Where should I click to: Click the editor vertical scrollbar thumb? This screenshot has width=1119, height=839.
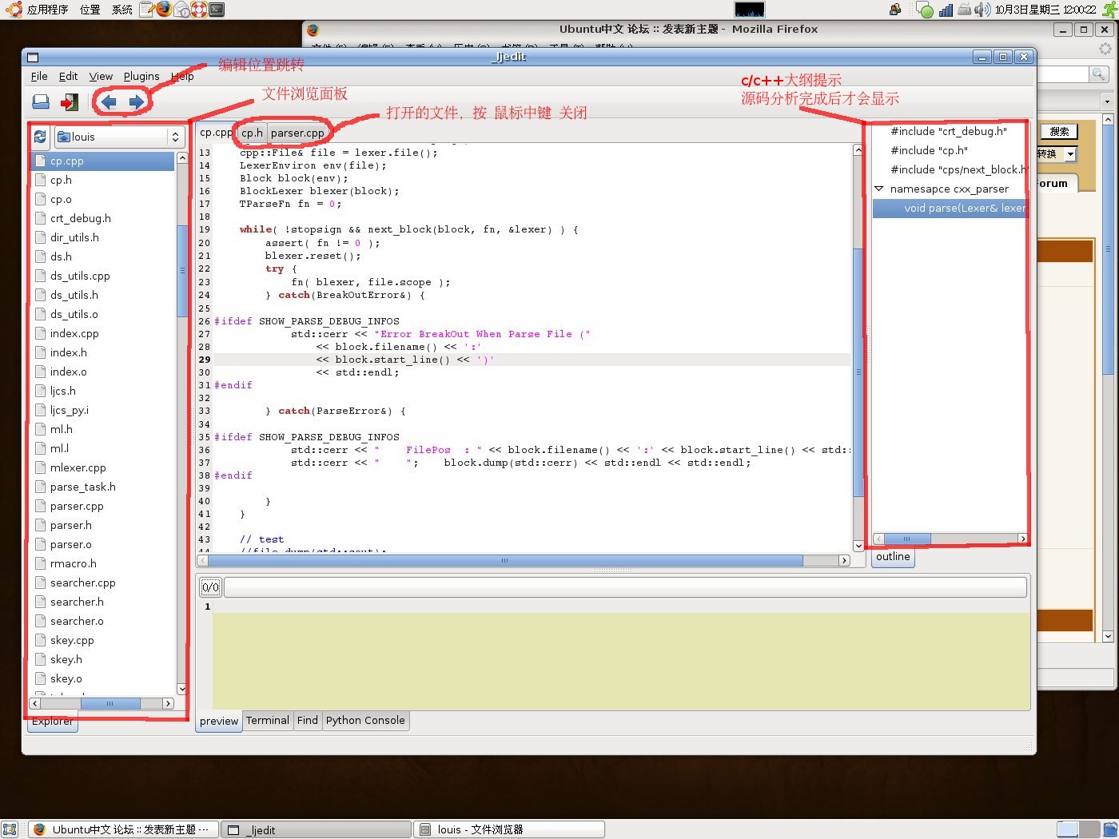pyautogui.click(x=858, y=372)
